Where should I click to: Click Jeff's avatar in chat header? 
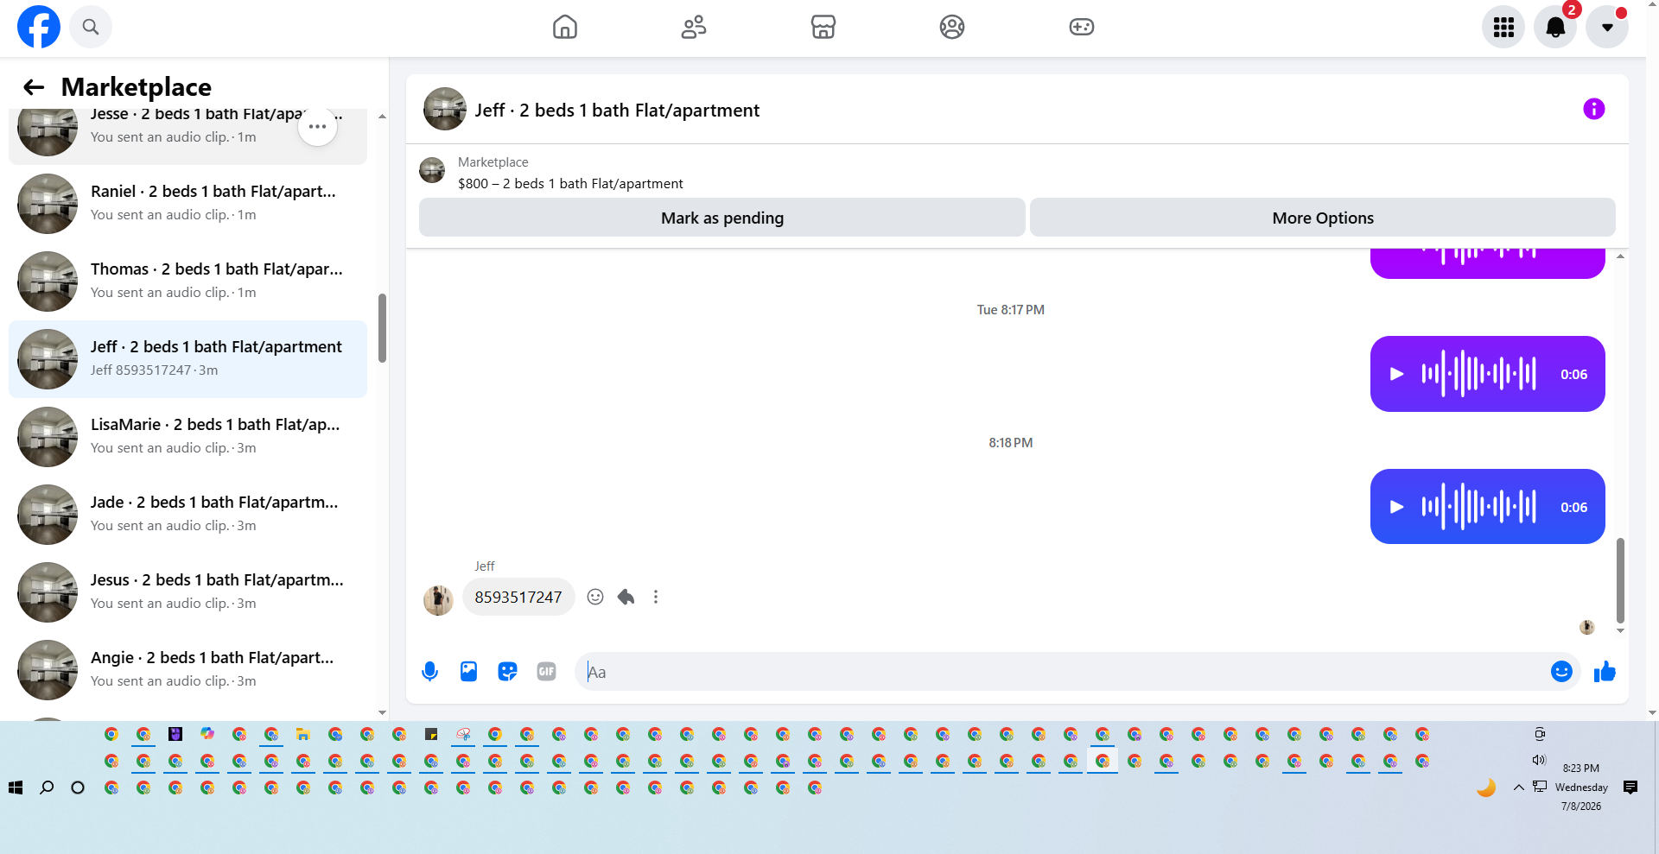coord(445,109)
